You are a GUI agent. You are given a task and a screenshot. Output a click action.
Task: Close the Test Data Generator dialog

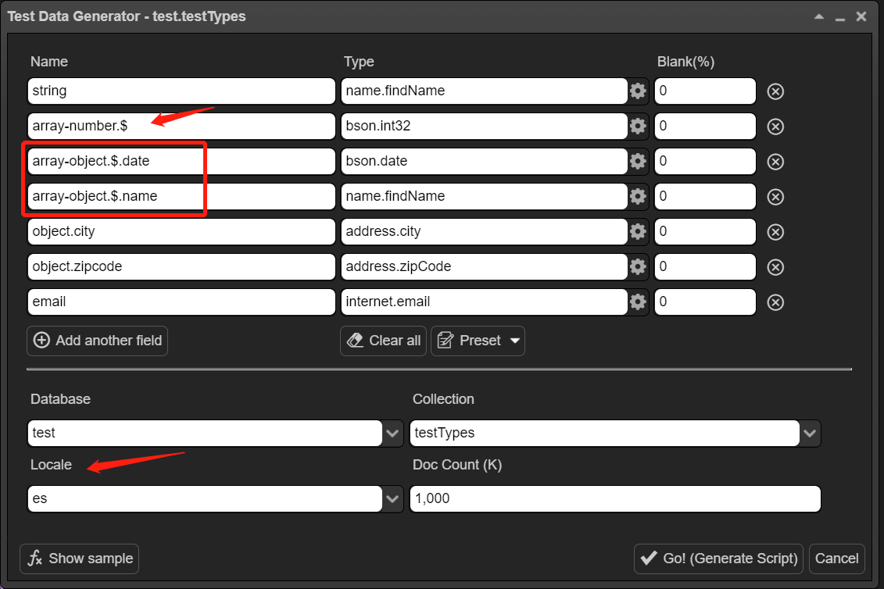(x=861, y=16)
